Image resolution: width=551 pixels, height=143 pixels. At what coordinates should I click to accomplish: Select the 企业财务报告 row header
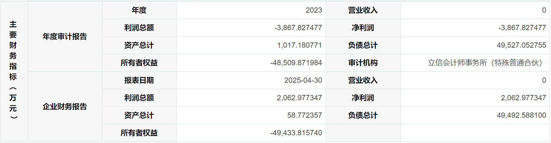65,107
